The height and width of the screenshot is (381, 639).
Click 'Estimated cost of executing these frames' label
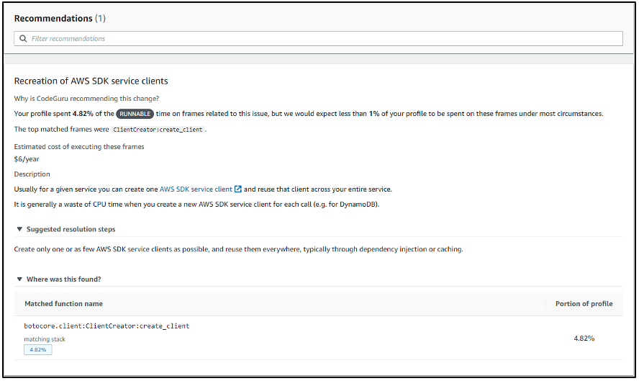click(79, 146)
